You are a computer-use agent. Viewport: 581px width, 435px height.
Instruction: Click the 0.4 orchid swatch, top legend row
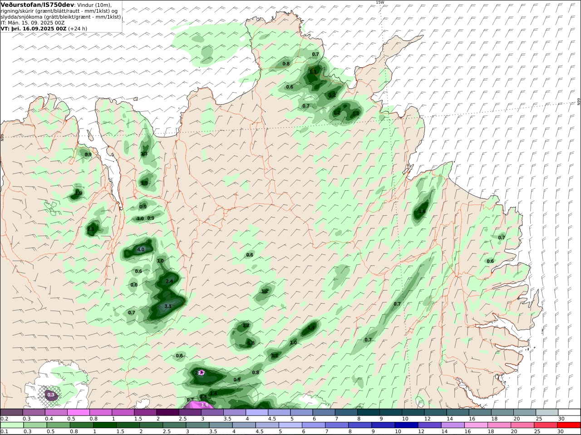point(56,412)
